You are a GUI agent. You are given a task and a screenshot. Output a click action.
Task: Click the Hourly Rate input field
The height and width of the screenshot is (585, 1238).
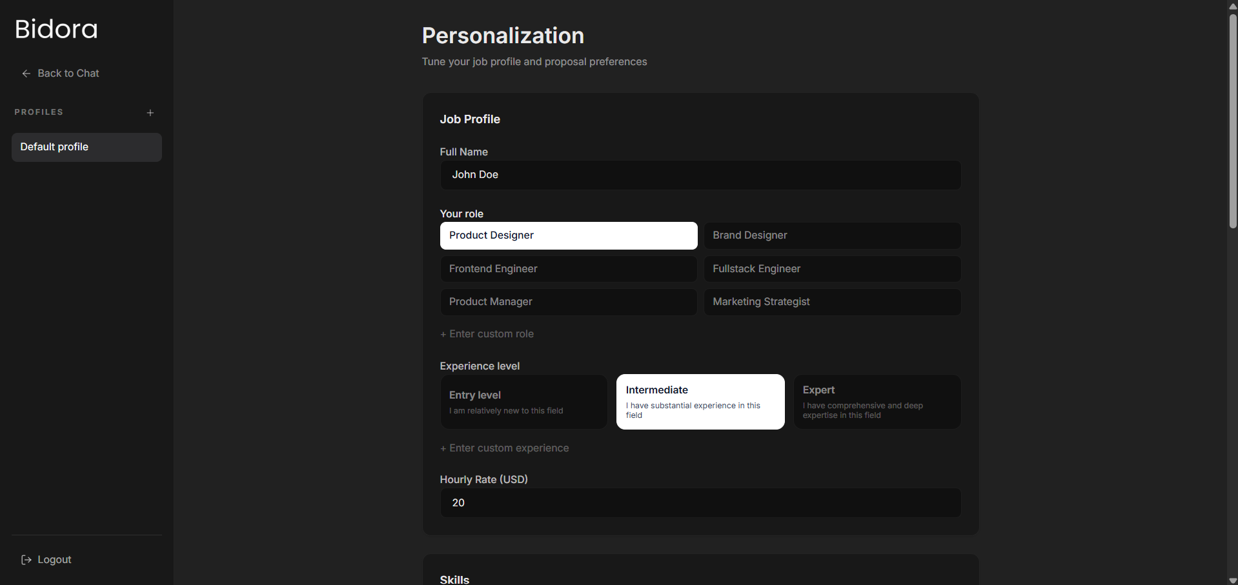[x=700, y=502]
